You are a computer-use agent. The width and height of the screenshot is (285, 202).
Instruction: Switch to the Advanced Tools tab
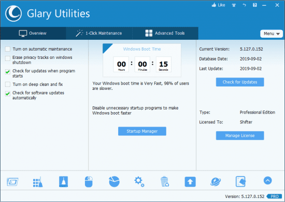pos(165,34)
